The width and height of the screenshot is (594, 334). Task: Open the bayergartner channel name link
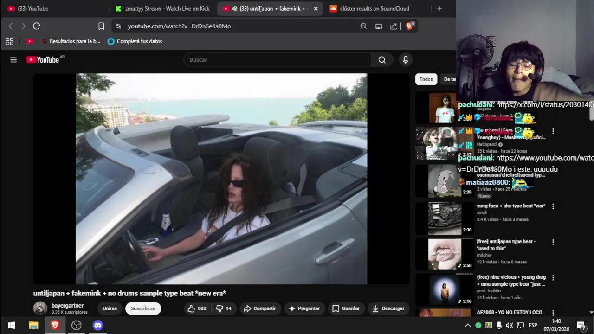click(67, 306)
